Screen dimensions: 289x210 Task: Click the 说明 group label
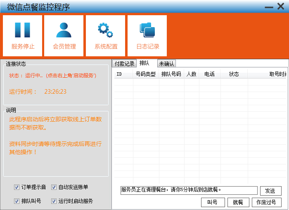11,110
